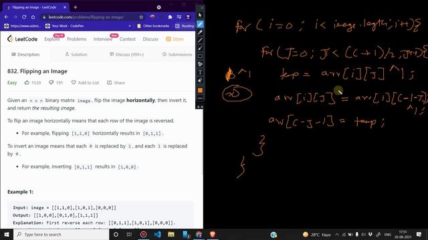Select the blue pen tool in drawing toolbar

pyautogui.click(x=200, y=24)
